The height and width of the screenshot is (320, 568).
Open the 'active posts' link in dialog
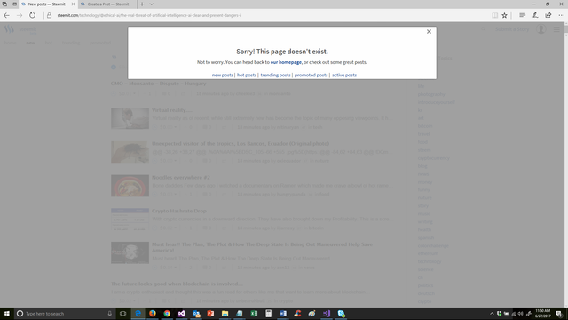pos(344,75)
